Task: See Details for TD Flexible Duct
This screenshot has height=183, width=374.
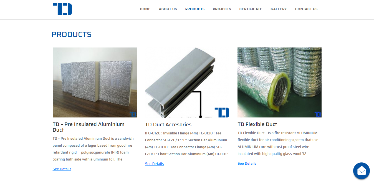Action: click(x=247, y=164)
